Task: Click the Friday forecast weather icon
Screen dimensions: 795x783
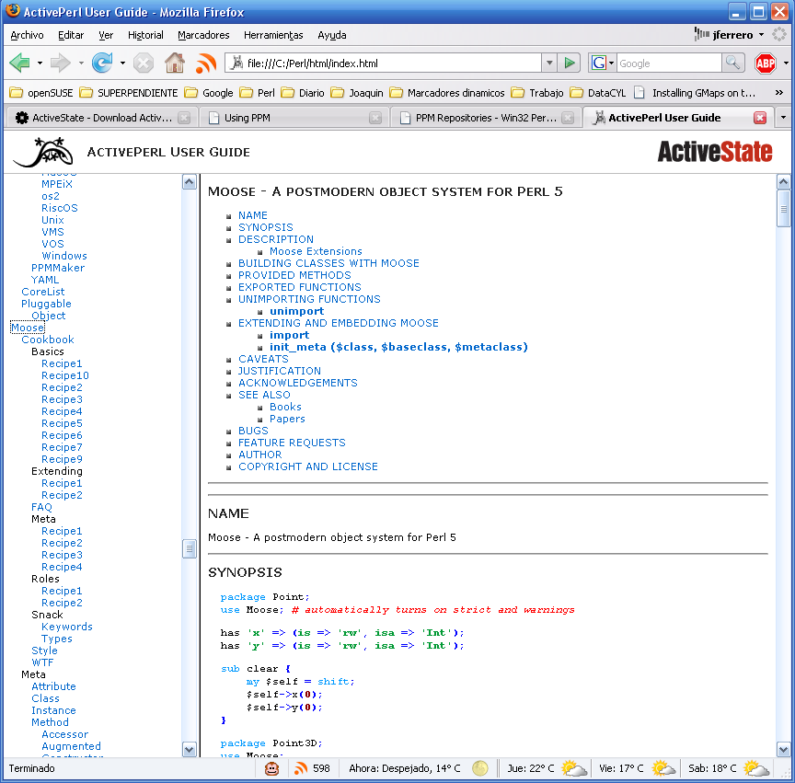Action: coord(663,768)
